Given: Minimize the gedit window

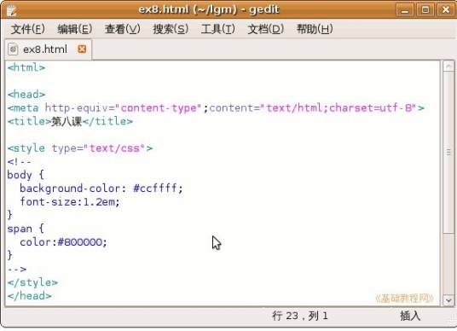Looking at the screenshot, I should coord(404,10).
